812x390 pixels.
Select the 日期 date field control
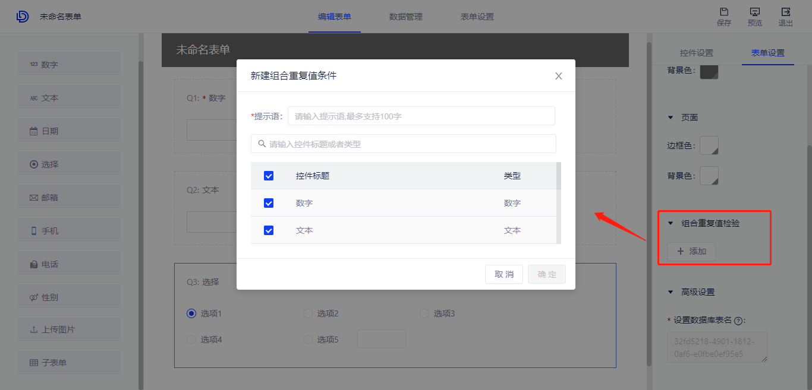click(68, 130)
